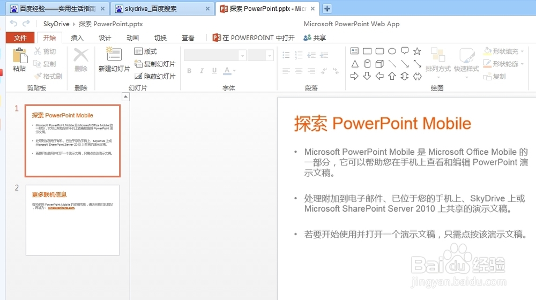Open Shape Outline (形状轮廓) dropdown
This screenshot has width=536, height=300.
point(503,64)
